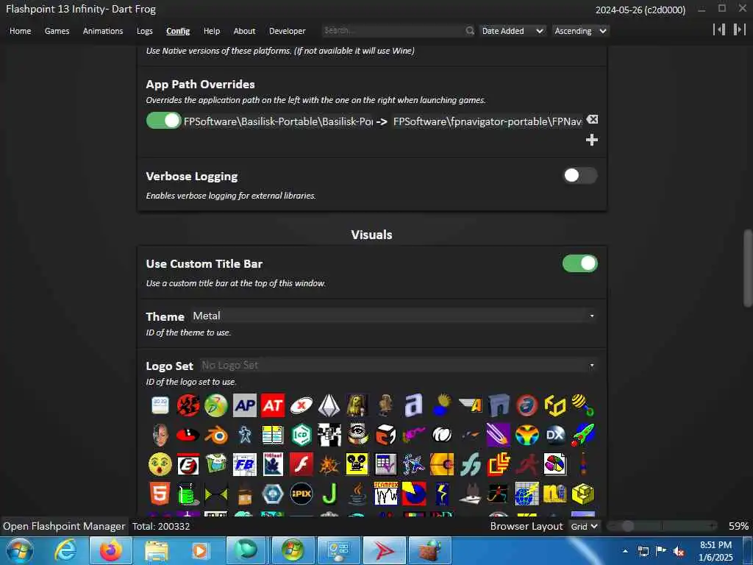Image resolution: width=753 pixels, height=565 pixels.
Task: Click Open Flashpoint Manager button
Action: pos(64,526)
